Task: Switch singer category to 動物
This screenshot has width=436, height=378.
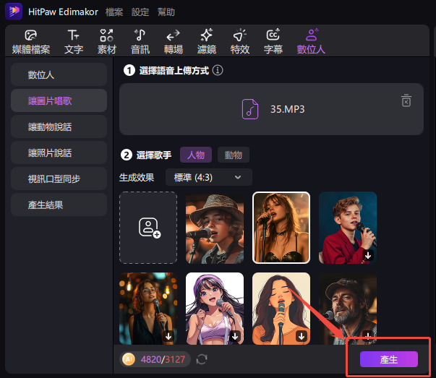Action: (x=234, y=155)
